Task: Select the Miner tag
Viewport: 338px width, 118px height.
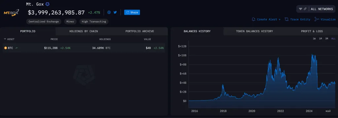Action: (70, 21)
